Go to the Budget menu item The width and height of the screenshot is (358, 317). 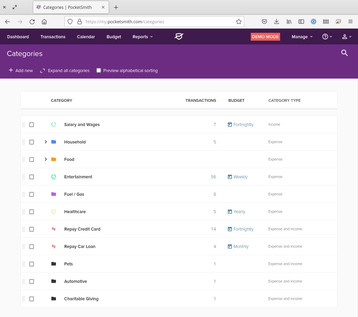pyautogui.click(x=114, y=37)
